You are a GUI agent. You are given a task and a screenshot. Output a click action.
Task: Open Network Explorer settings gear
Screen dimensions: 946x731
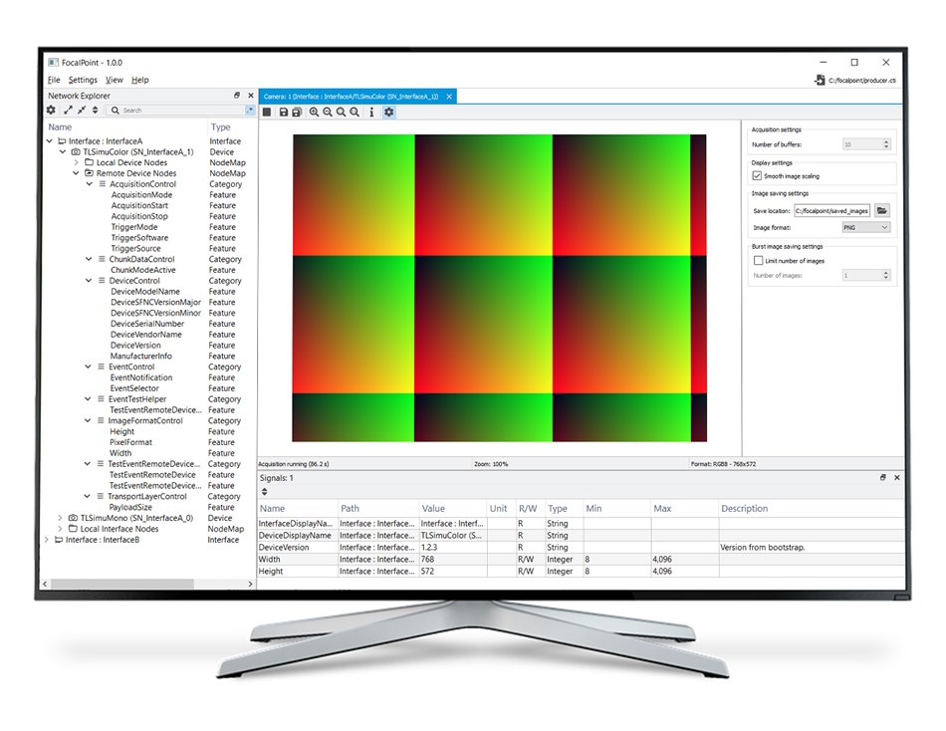point(52,111)
